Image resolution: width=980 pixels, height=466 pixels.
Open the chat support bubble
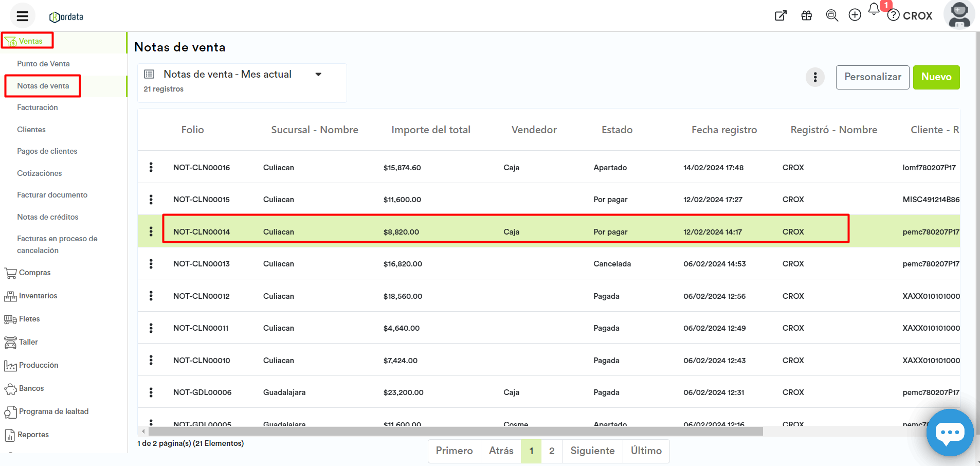coord(949,433)
